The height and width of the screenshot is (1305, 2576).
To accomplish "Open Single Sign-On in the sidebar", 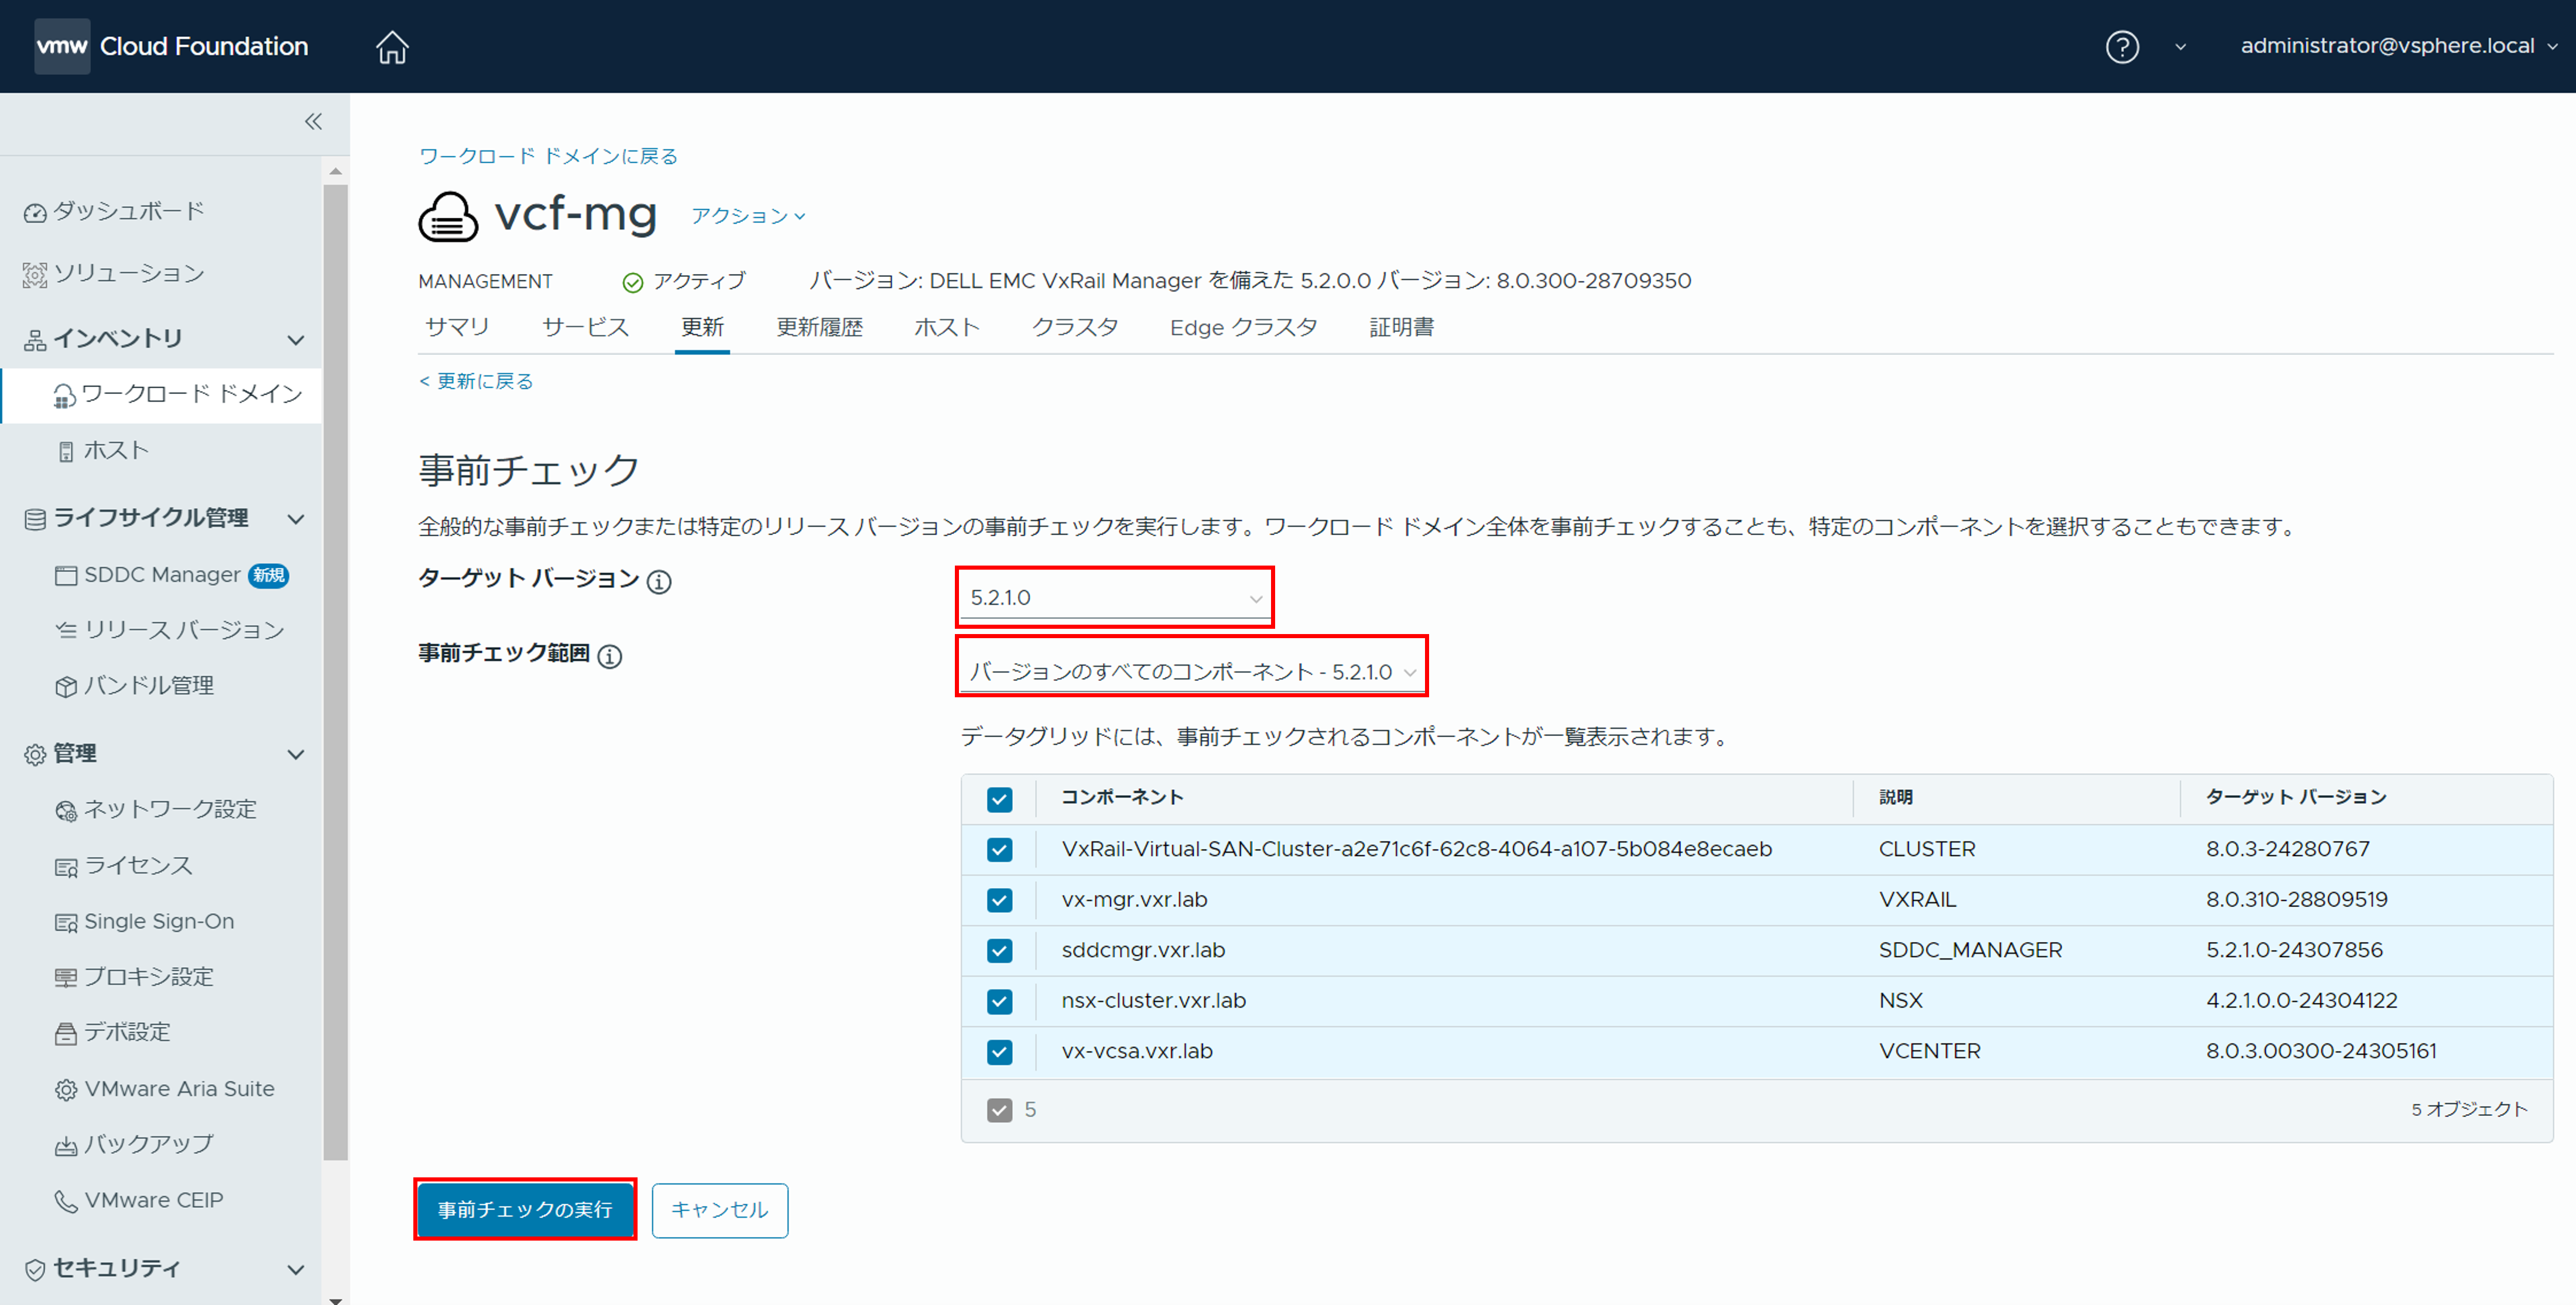I will pyautogui.click(x=145, y=921).
